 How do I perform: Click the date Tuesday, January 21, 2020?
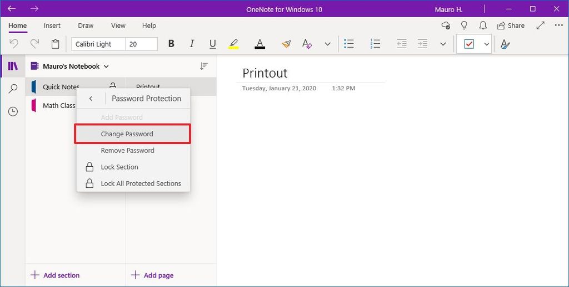coord(279,88)
